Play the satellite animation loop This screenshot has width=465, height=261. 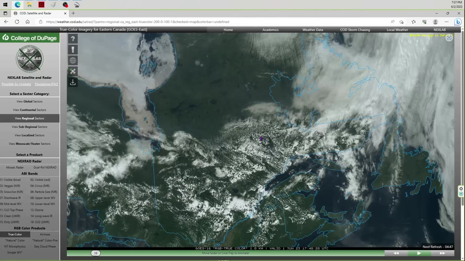click(x=419, y=253)
